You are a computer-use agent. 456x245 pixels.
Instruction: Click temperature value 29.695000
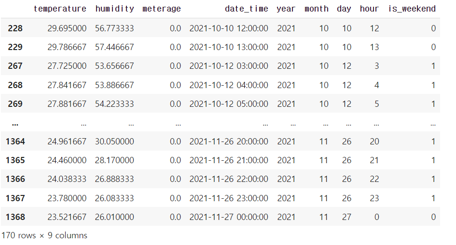click(x=67, y=28)
